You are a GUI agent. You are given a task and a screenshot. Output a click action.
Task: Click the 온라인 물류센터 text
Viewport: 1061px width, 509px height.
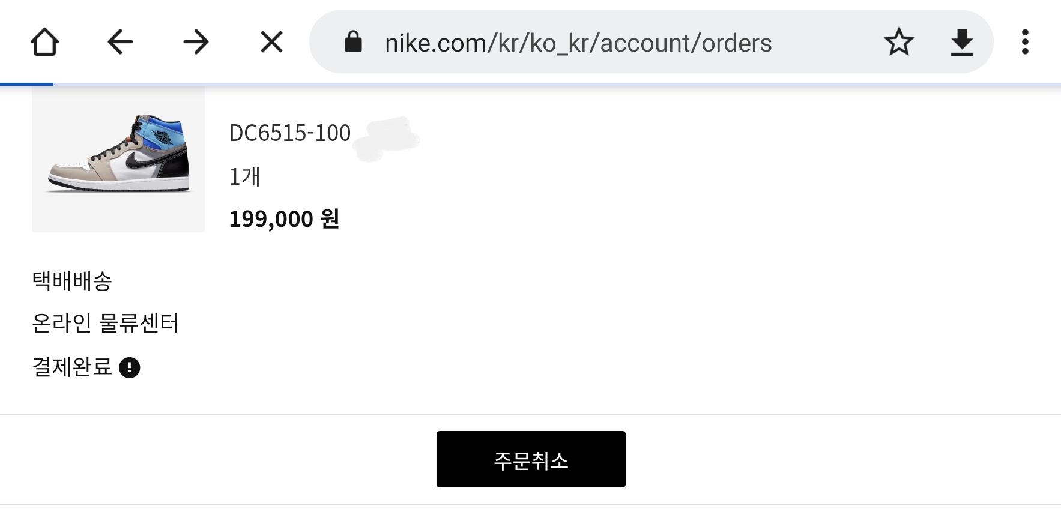pos(105,324)
